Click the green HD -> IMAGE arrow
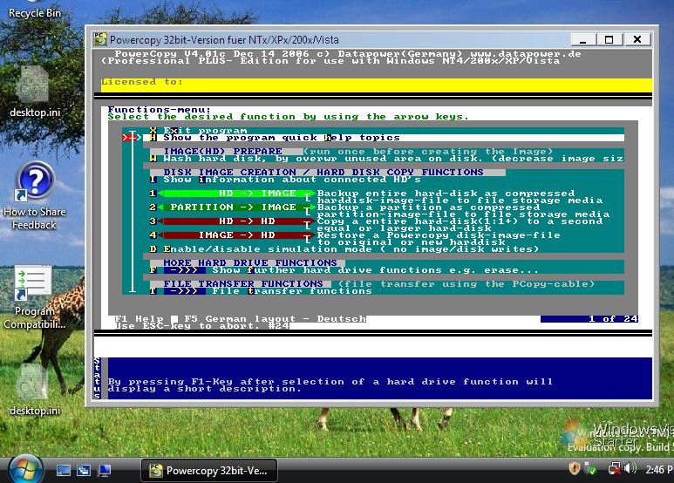The width and height of the screenshot is (674, 483). 236,194
